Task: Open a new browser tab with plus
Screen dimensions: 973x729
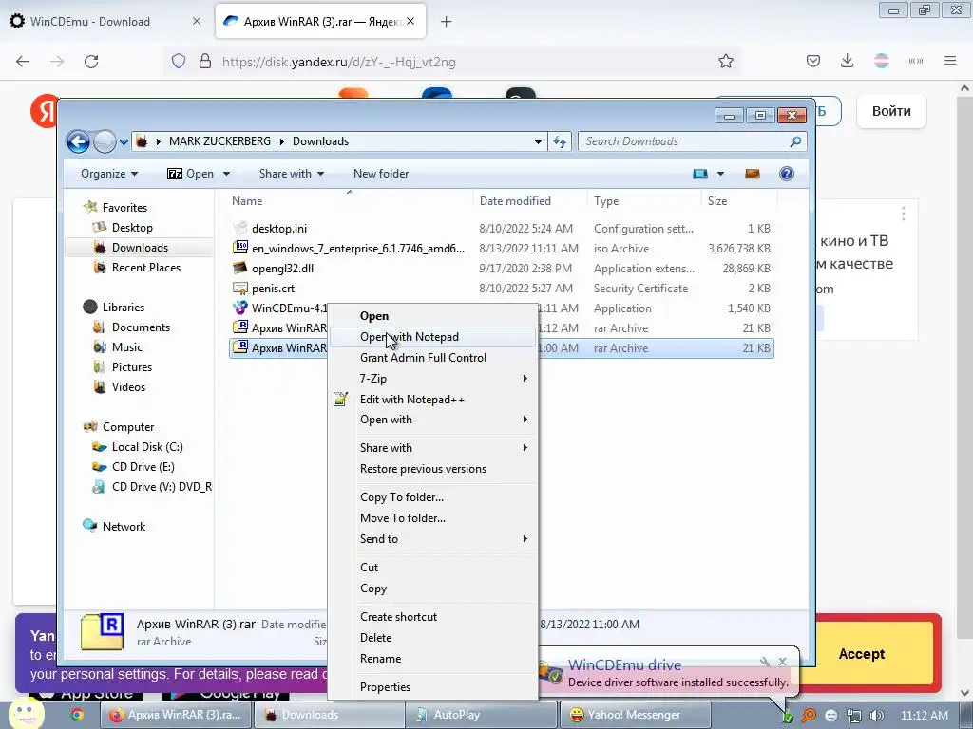Action: pyautogui.click(x=446, y=22)
